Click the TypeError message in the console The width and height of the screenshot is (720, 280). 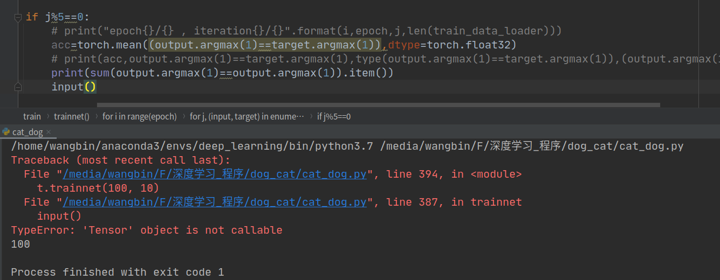pos(147,230)
